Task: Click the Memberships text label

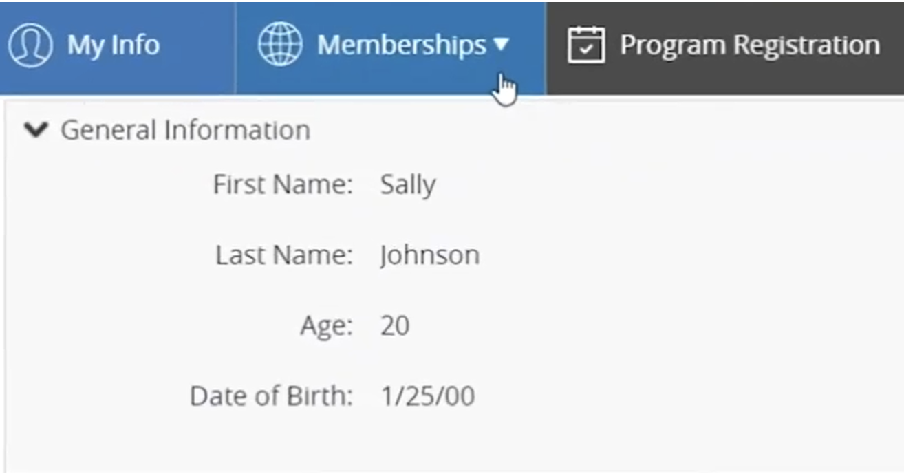Action: click(x=402, y=45)
